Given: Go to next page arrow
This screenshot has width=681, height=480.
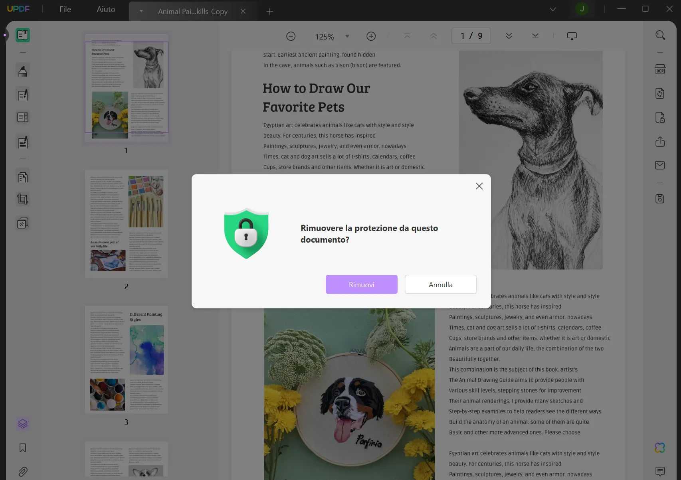Looking at the screenshot, I should point(509,36).
